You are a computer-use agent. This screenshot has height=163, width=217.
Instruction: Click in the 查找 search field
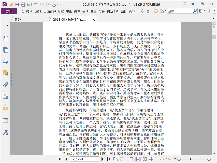point(180,11)
